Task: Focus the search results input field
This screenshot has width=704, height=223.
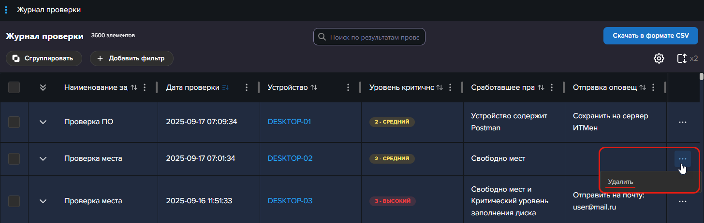Action: click(x=375, y=37)
